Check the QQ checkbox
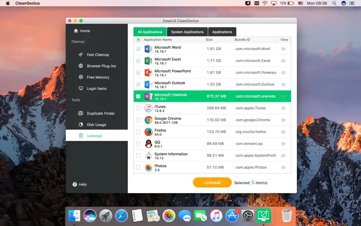Image resolution: width=361 pixels, height=226 pixels. point(138,144)
